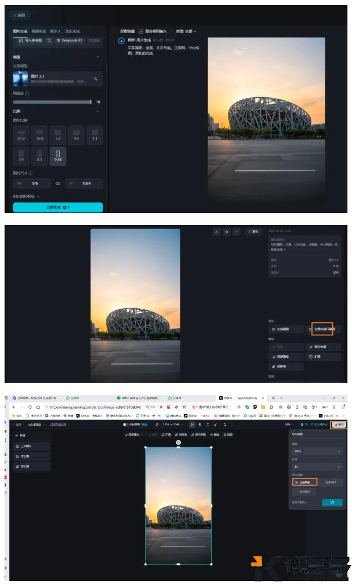Open the 类型: 全部 filter dropdown

(x=186, y=31)
